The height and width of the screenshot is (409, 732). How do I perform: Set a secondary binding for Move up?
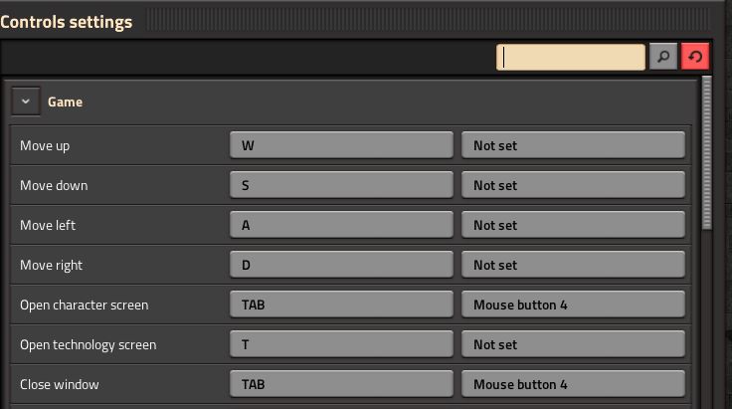point(573,145)
